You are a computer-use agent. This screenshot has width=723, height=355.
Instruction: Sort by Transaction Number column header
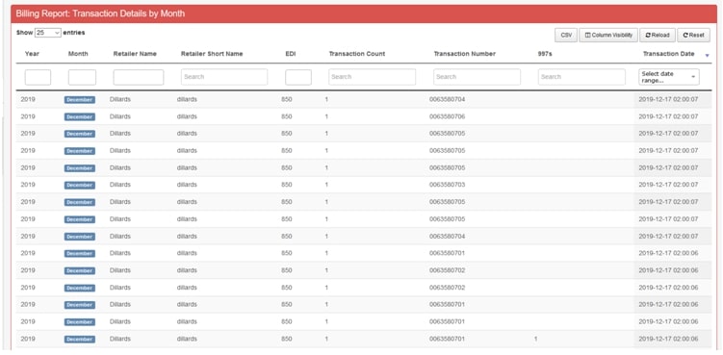point(464,54)
